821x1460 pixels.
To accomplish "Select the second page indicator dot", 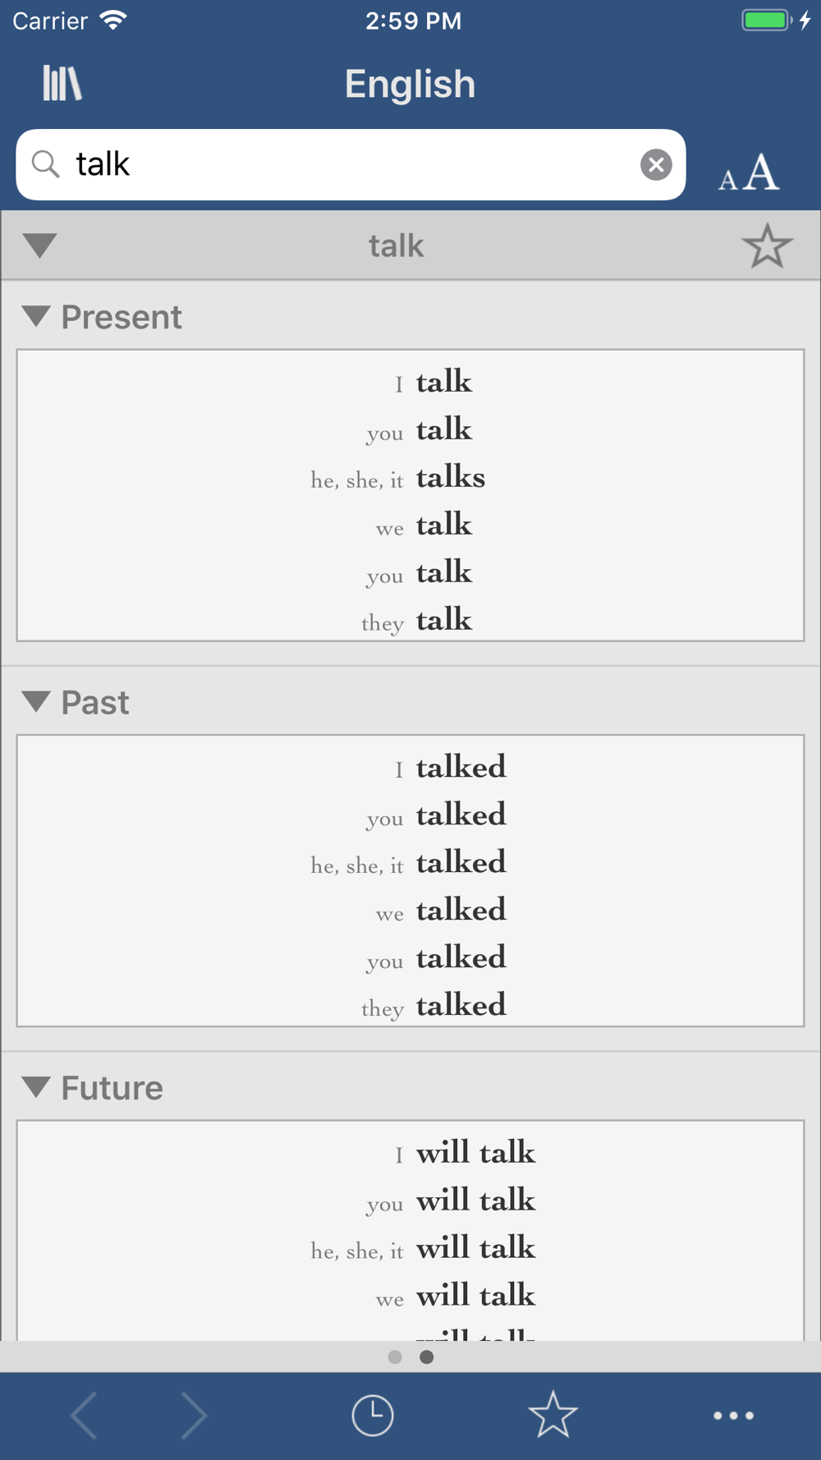I will [426, 1357].
